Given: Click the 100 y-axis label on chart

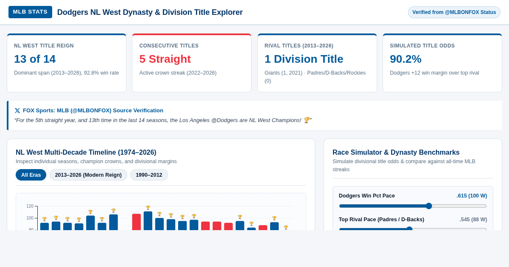Looking at the screenshot, I should (30, 218).
